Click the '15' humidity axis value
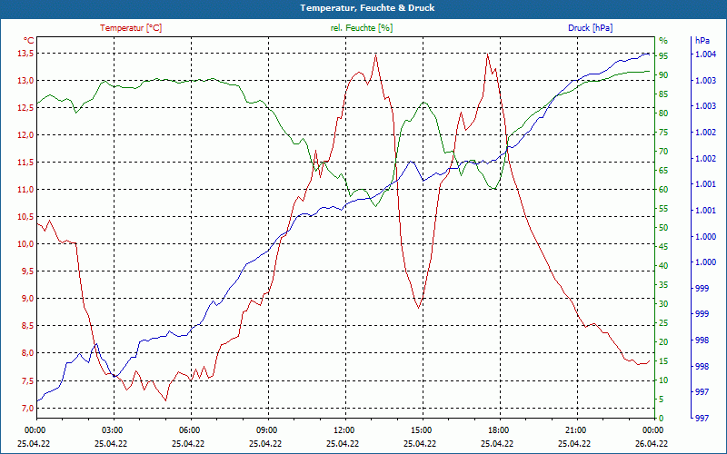 (663, 361)
